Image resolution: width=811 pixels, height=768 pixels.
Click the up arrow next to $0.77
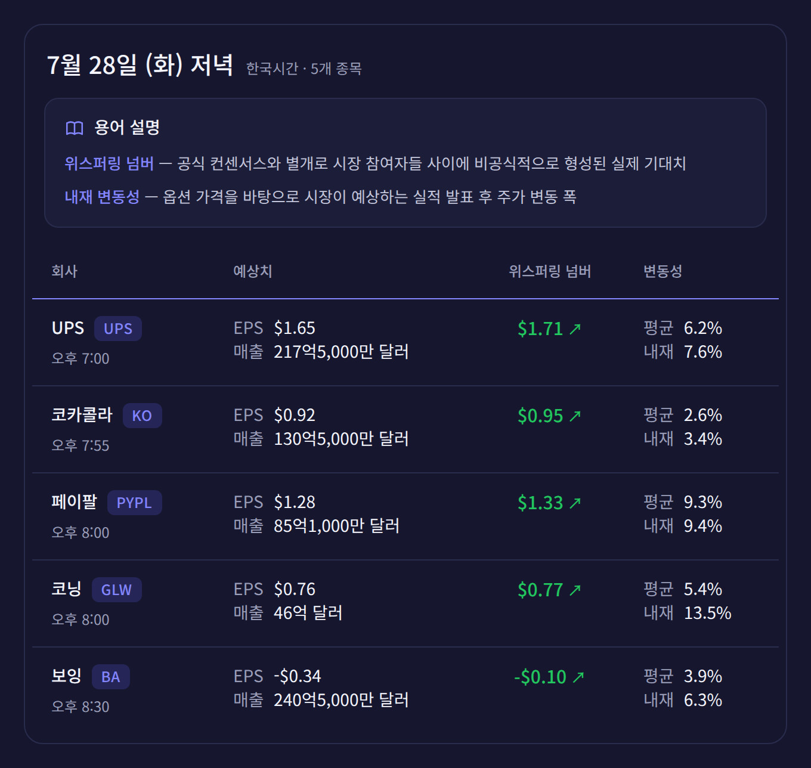[575, 590]
